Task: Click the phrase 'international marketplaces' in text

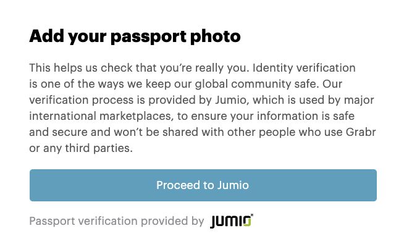Action: tap(100, 116)
